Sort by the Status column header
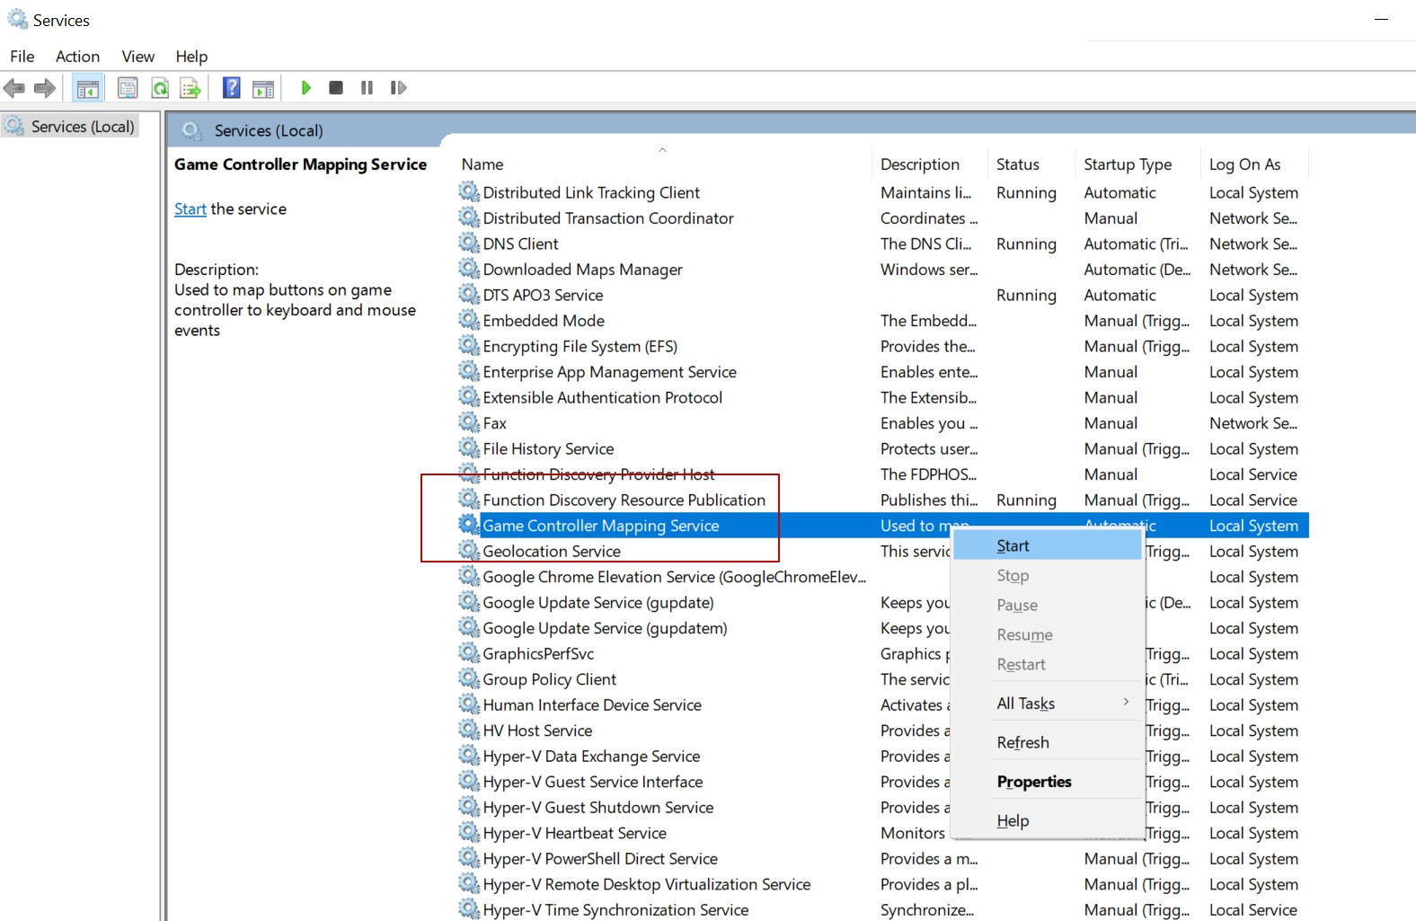This screenshot has width=1416, height=921. point(1031,164)
